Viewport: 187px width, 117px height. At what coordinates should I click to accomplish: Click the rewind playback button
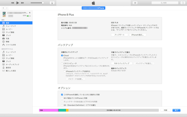(13, 3)
